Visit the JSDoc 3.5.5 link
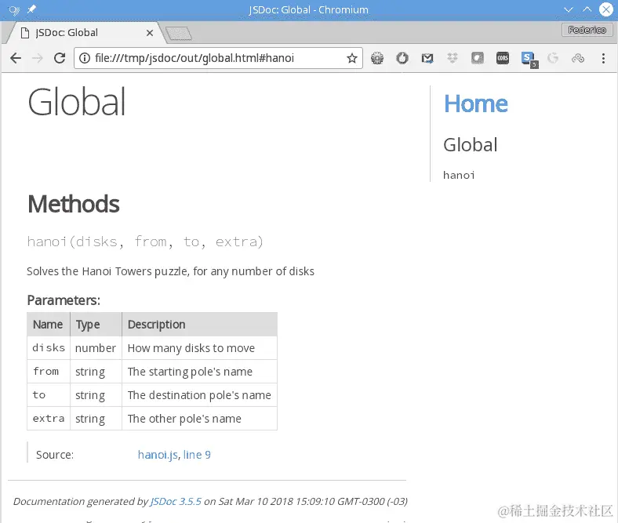The width and height of the screenshot is (618, 523). (x=176, y=501)
